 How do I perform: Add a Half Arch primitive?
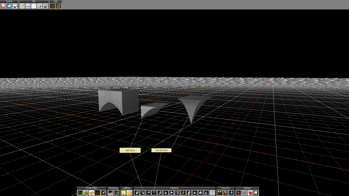[x=142, y=193]
